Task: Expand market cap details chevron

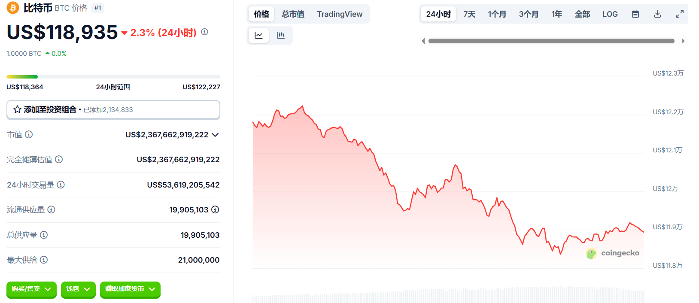Action: [x=216, y=135]
